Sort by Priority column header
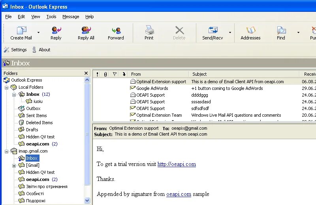The image size is (316, 205). click(x=97, y=74)
